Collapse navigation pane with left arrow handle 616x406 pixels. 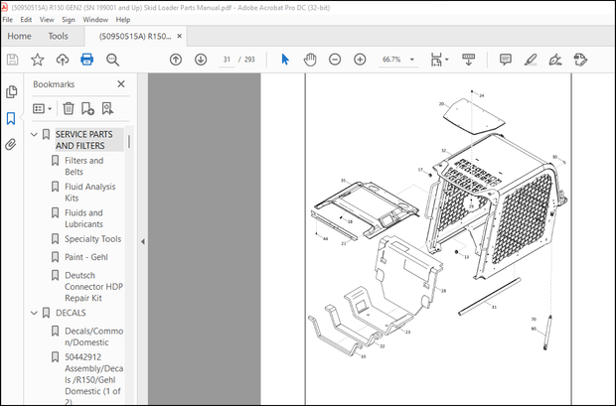point(143,241)
